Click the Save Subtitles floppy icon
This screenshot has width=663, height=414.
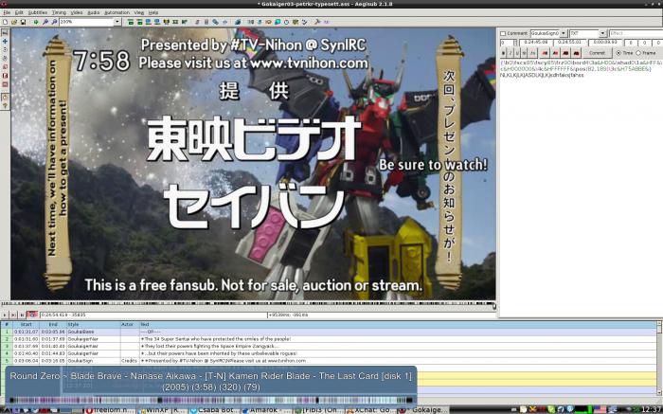pos(23,22)
